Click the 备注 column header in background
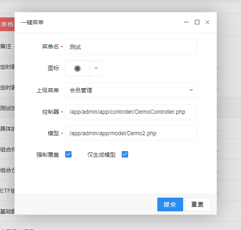 pyautogui.click(x=6, y=46)
